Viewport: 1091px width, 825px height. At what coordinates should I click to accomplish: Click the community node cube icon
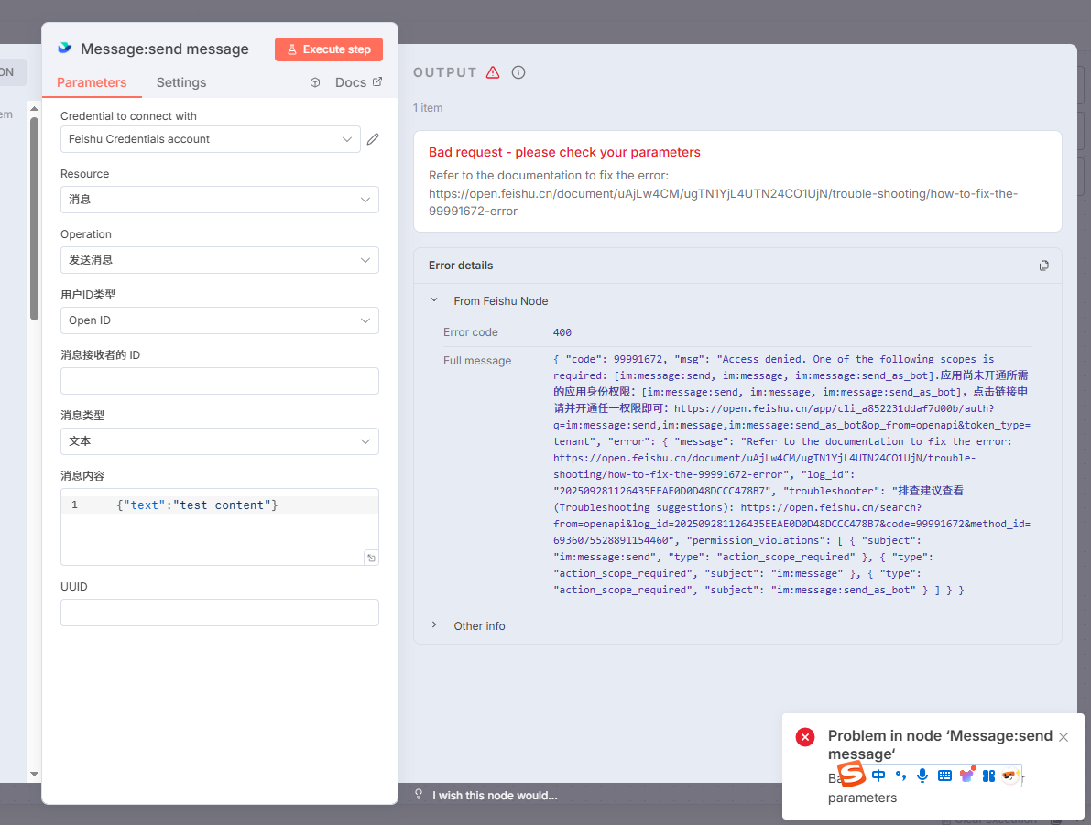315,82
